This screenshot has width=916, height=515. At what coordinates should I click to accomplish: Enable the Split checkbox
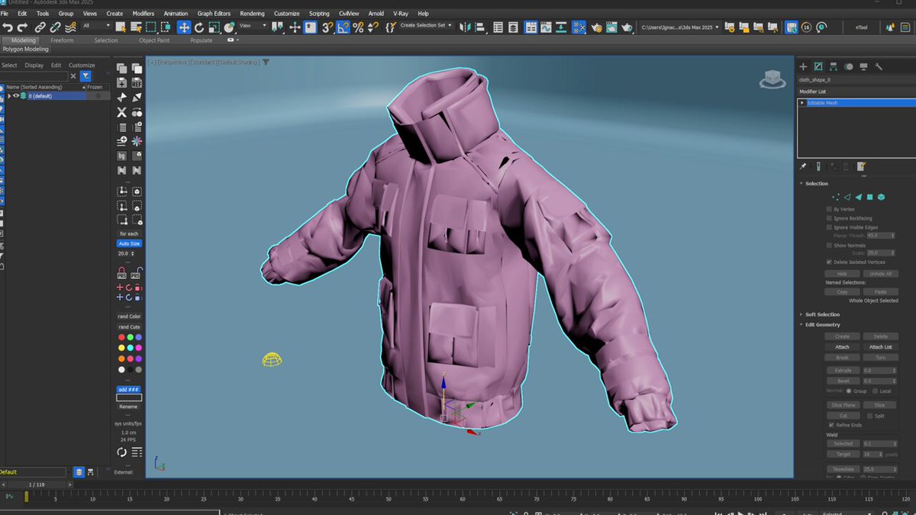coord(870,416)
